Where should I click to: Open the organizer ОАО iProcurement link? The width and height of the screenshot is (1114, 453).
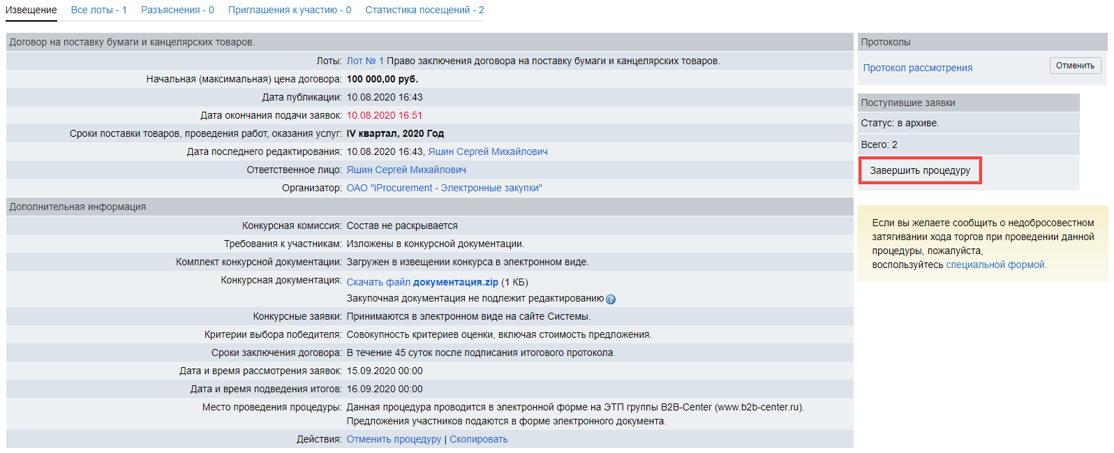click(x=444, y=188)
